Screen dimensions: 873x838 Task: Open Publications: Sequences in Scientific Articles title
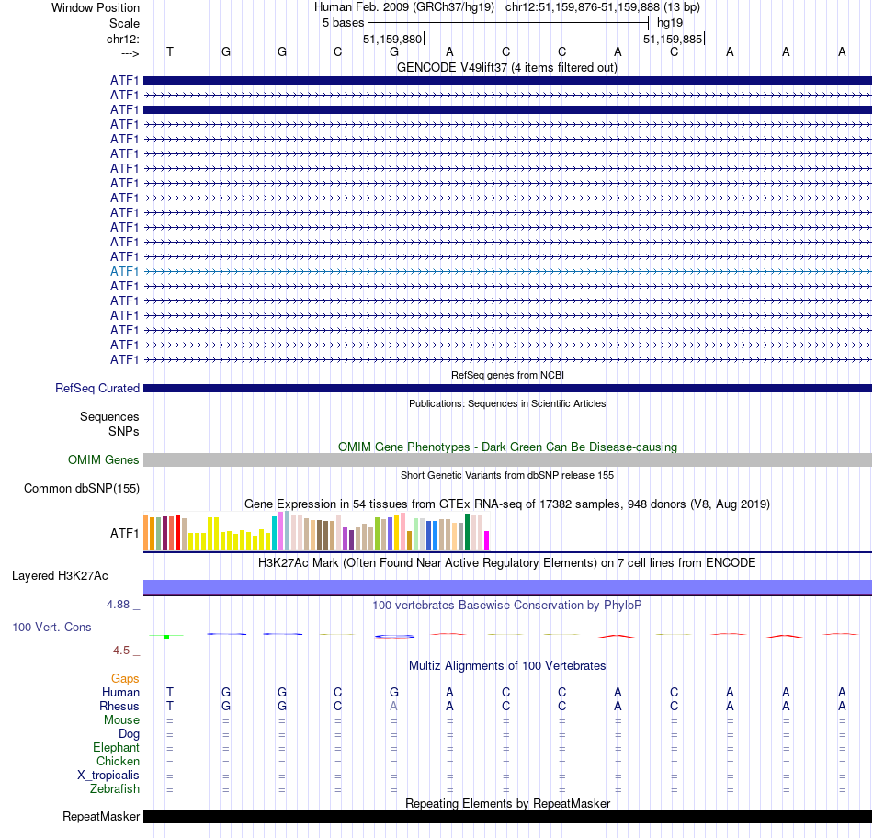click(507, 403)
